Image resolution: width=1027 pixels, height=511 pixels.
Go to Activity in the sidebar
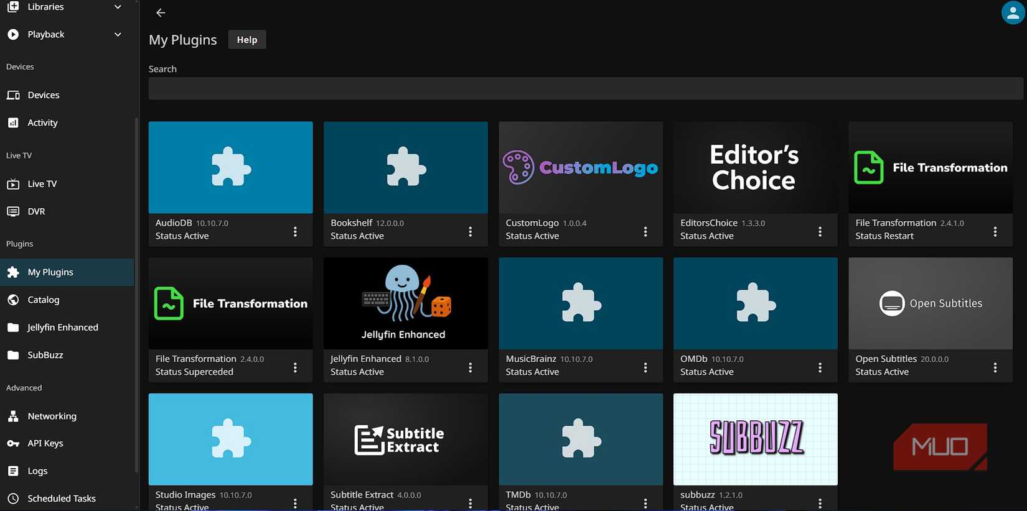[x=67, y=122]
